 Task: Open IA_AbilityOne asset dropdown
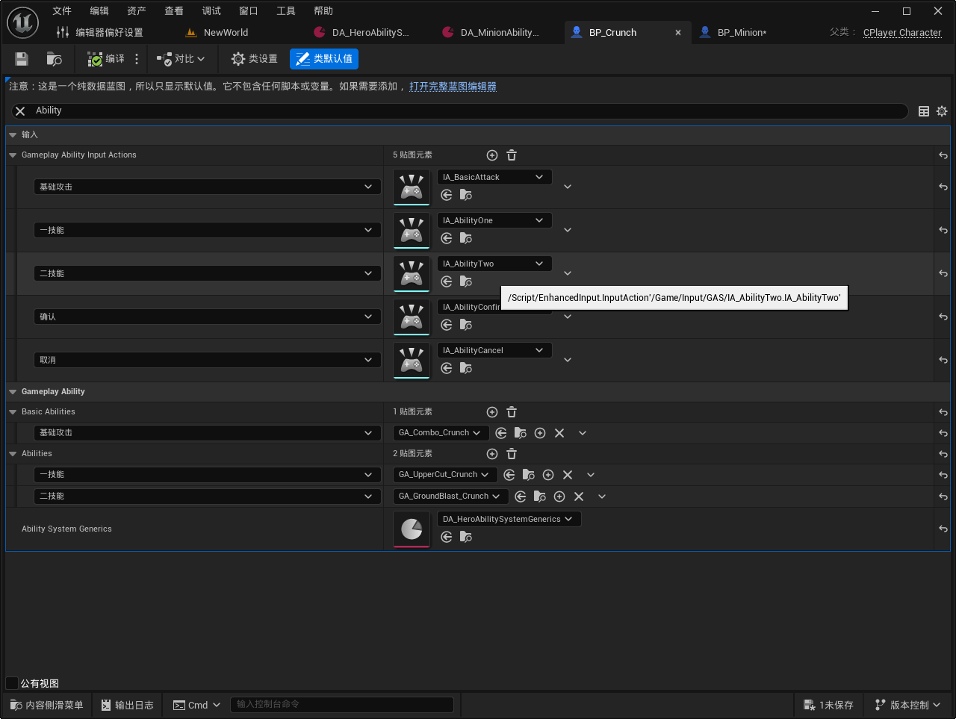[x=494, y=220]
